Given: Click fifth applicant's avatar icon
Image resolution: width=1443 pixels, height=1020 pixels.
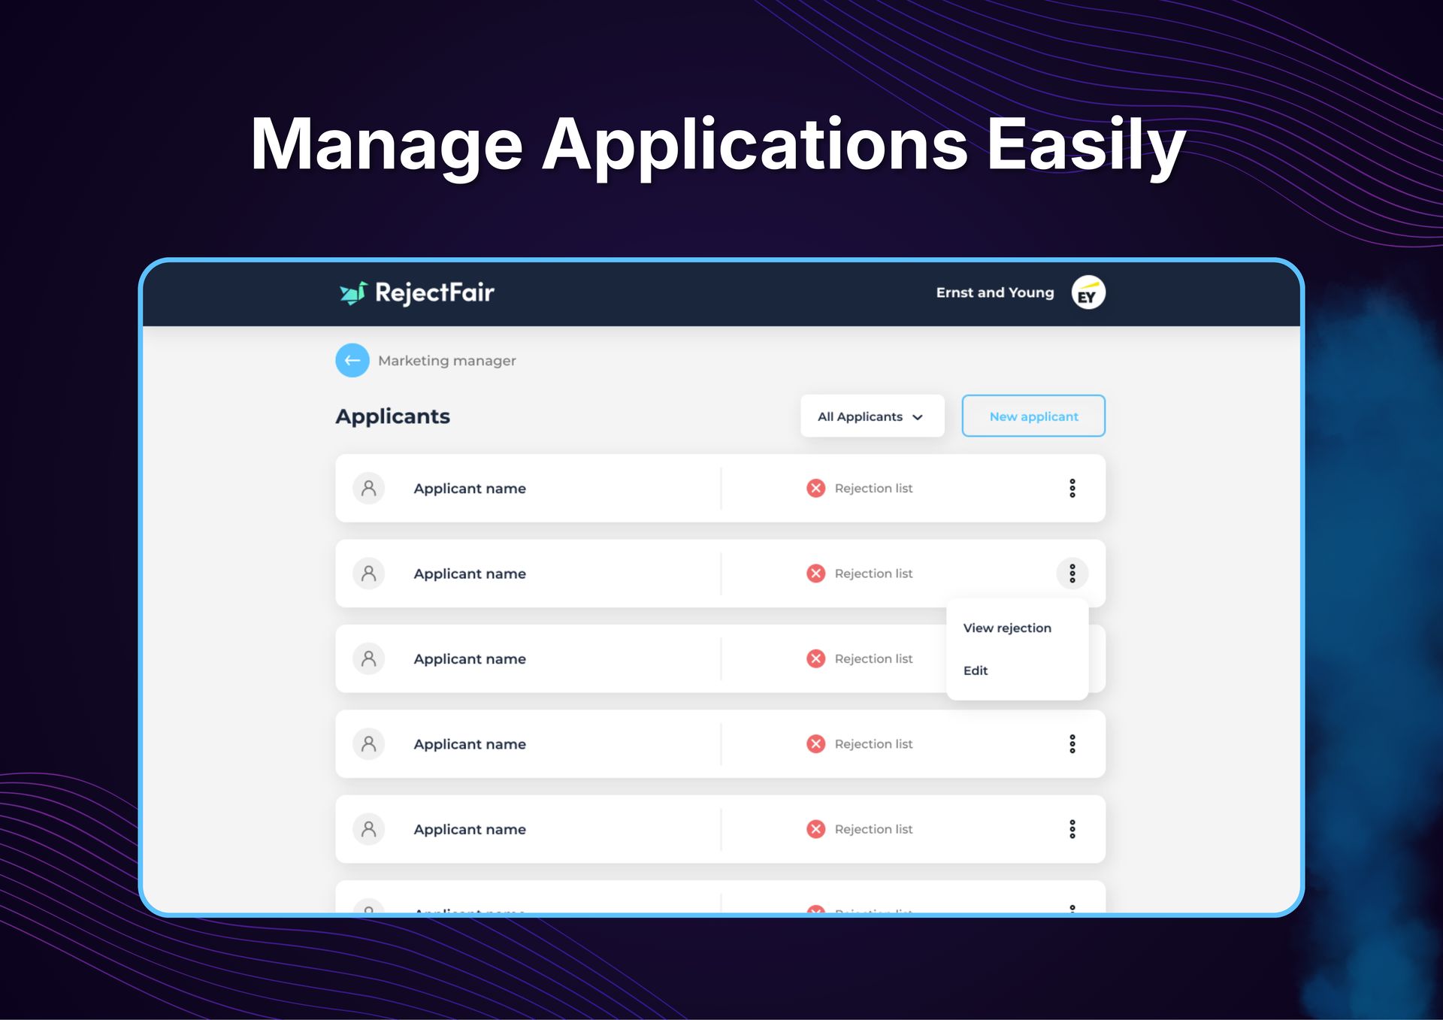Looking at the screenshot, I should (x=368, y=829).
